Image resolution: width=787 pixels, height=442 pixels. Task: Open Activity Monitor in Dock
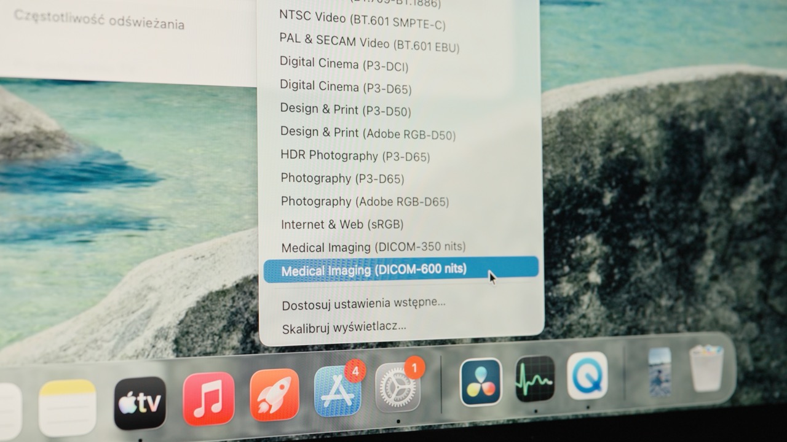point(535,379)
